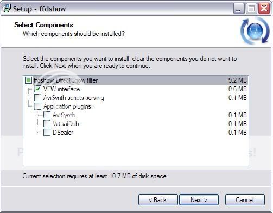This screenshot has width=273, height=213.
Task: Check the Application plugins checkbox
Action: (x=37, y=106)
